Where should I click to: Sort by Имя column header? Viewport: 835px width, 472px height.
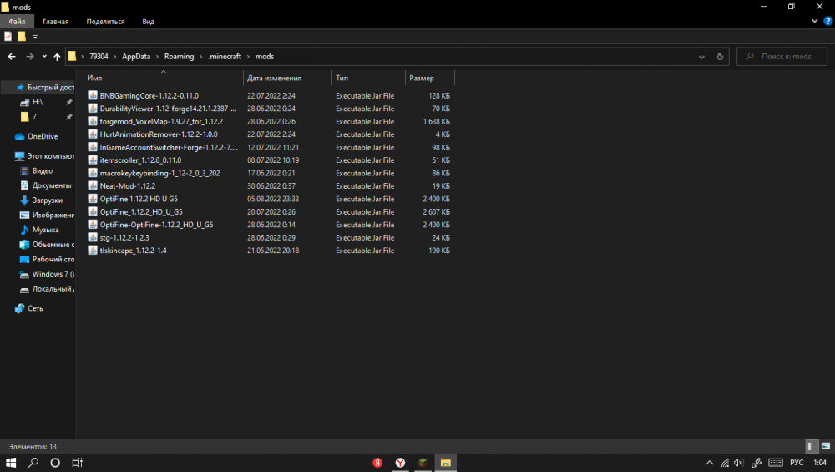coord(163,78)
